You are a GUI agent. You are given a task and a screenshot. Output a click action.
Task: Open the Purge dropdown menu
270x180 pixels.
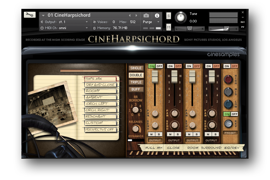pyautogui.click(x=158, y=22)
